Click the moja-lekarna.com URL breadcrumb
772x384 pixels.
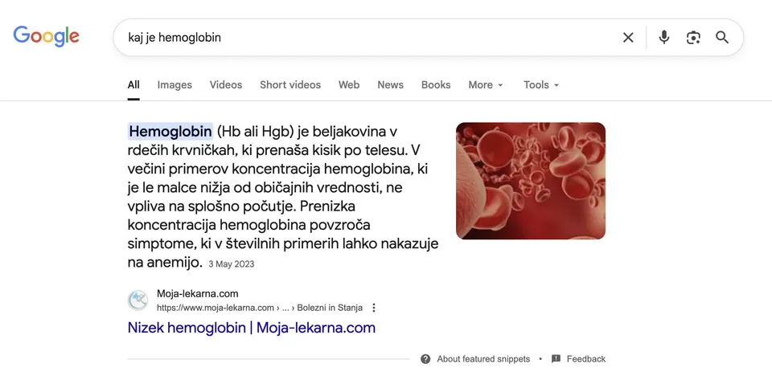(x=260, y=308)
